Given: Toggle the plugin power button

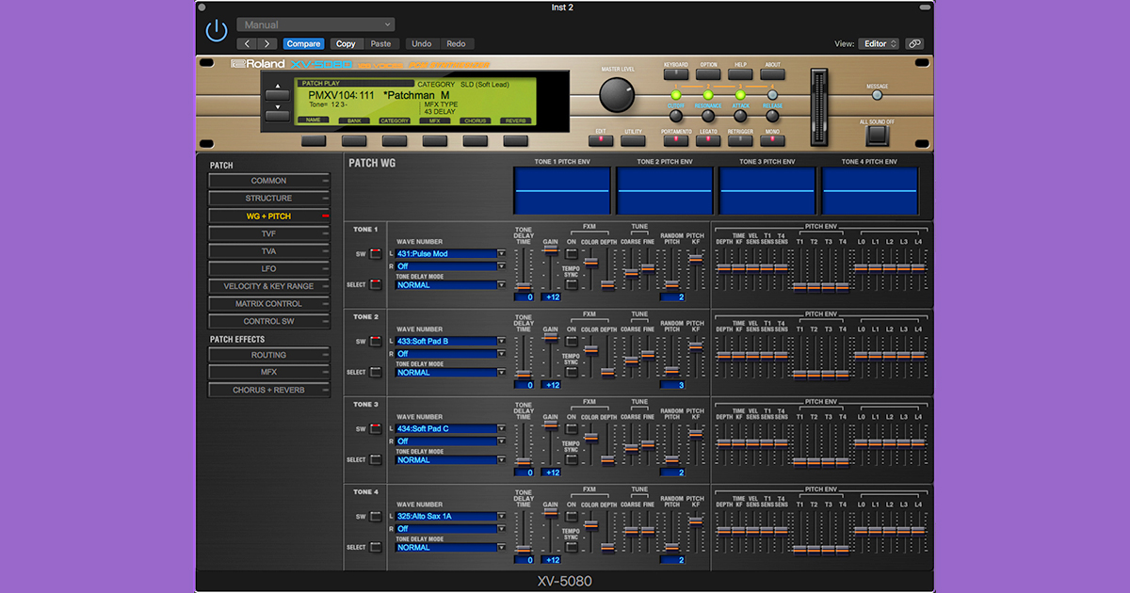Looking at the screenshot, I should [217, 31].
